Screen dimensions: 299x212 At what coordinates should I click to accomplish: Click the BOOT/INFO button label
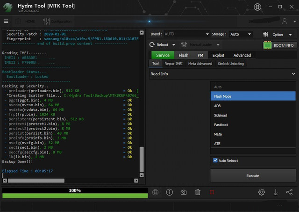[284, 45]
